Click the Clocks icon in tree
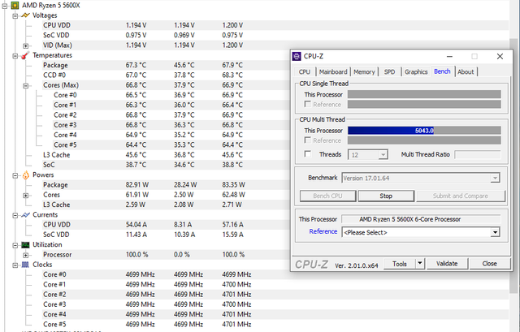The image size is (520, 332). pyautogui.click(x=25, y=265)
